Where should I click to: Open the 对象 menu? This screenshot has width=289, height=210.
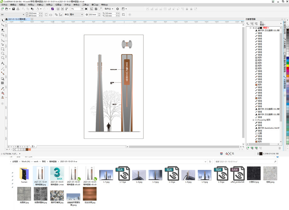point(40,5)
